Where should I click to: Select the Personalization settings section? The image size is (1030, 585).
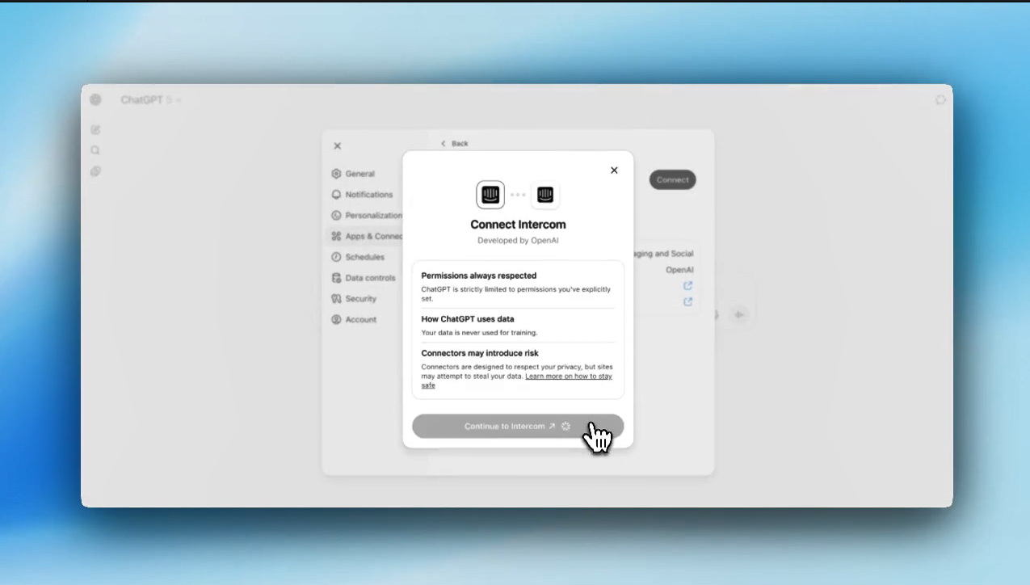click(372, 216)
